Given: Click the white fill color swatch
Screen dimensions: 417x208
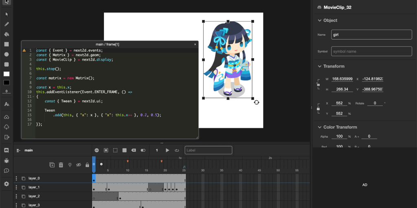Looking at the screenshot, I should coord(7,74).
